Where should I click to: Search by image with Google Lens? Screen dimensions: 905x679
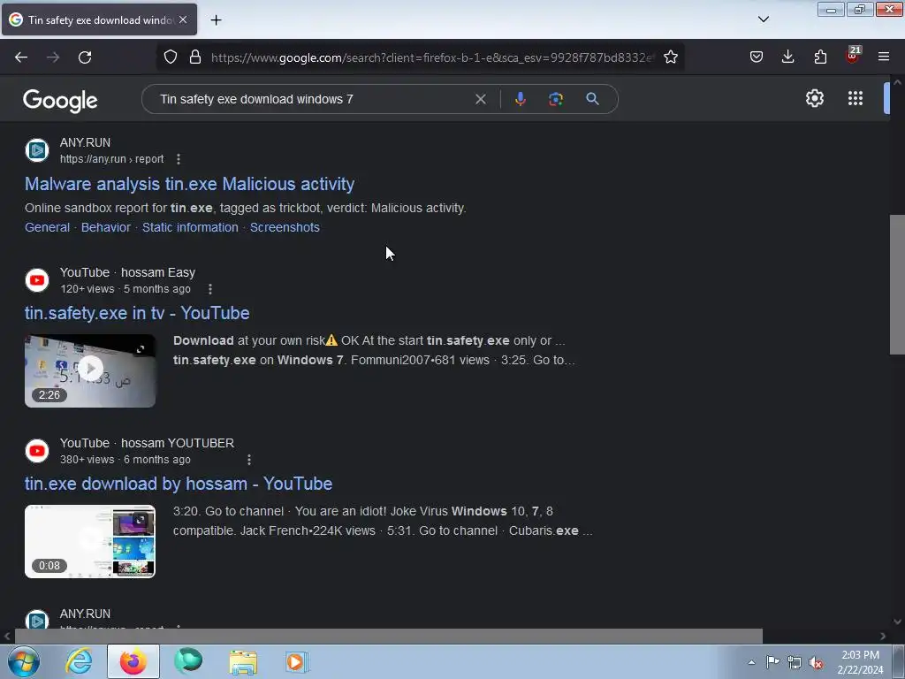click(x=556, y=99)
